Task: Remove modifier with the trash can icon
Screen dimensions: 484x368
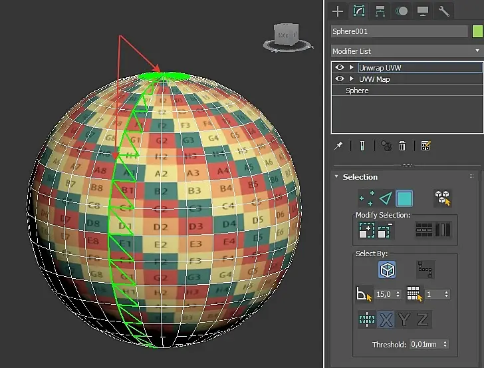Action: click(402, 146)
